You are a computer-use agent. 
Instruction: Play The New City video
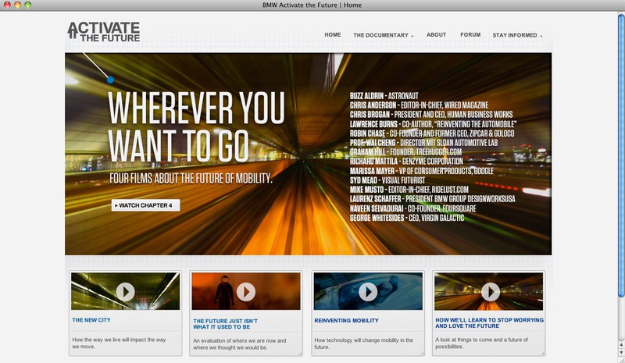pyautogui.click(x=125, y=292)
